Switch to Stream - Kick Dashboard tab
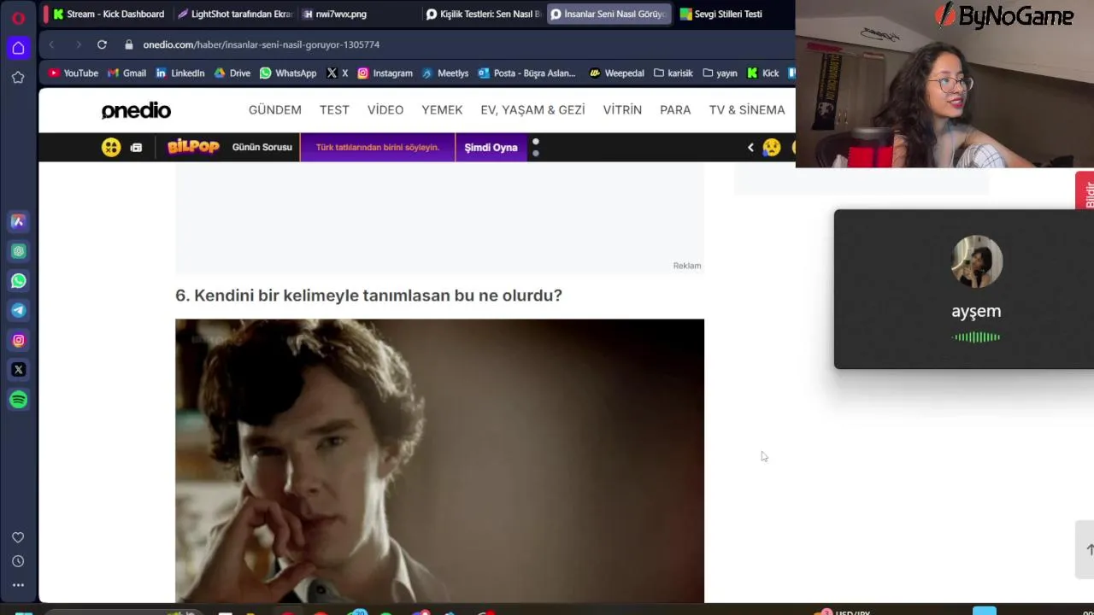The height and width of the screenshot is (615, 1094). (109, 14)
